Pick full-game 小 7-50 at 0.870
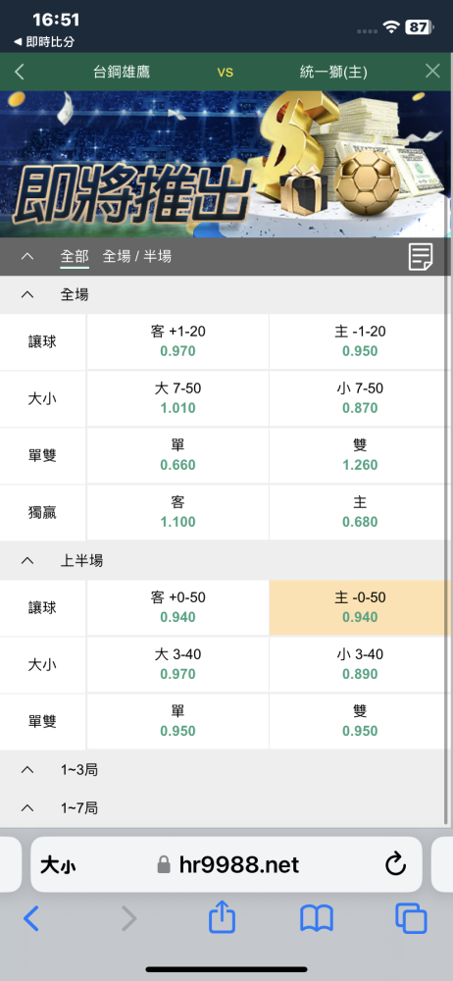453x981 pixels. pyautogui.click(x=360, y=398)
